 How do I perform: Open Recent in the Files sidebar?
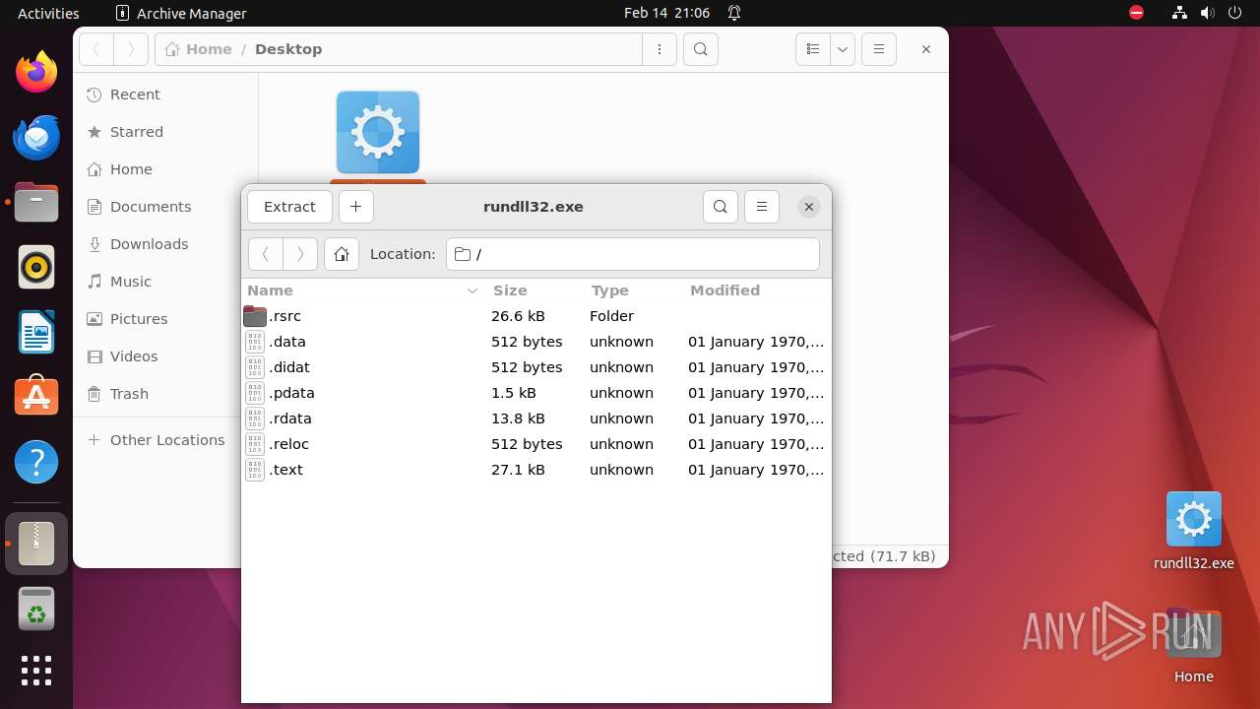pos(165,95)
